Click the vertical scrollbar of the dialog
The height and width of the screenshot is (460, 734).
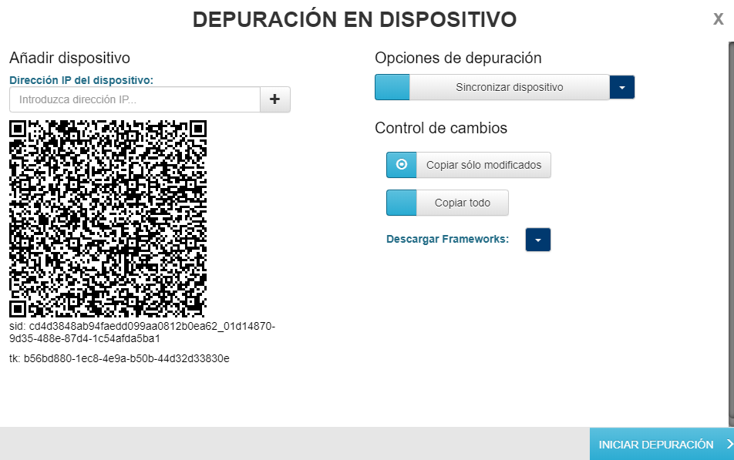731,230
